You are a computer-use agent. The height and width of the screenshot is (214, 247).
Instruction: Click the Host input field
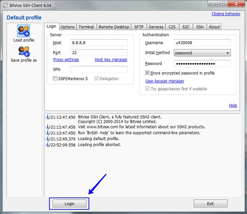99,43
